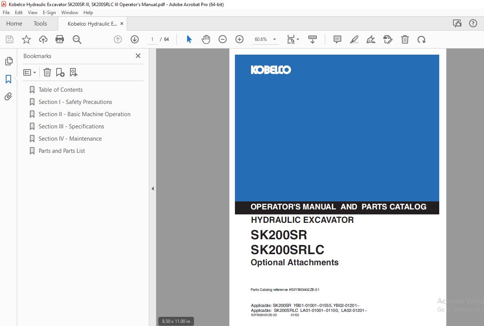Image resolution: width=484 pixels, height=326 pixels.
Task: Open the Fill and Sign pen tool
Action: 371,39
